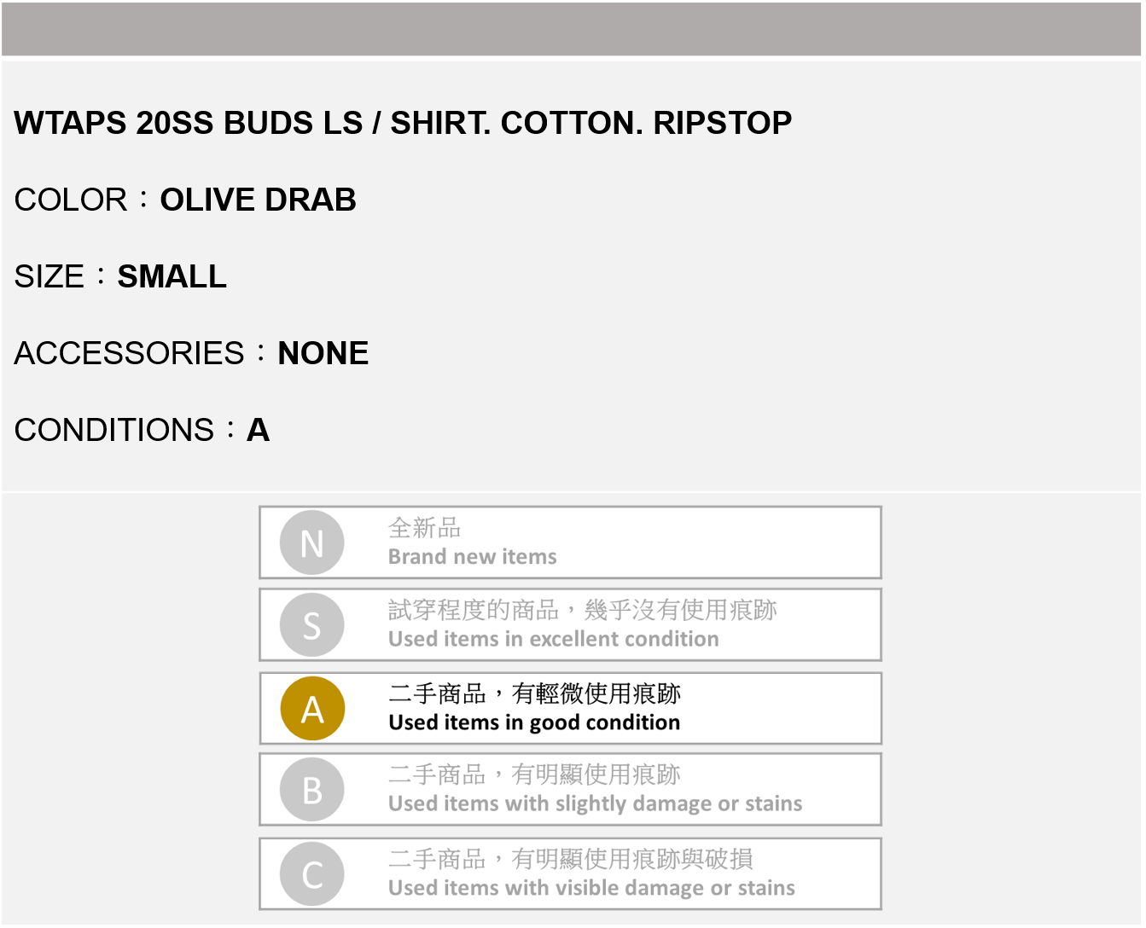
Task: Click the Chinese text in the C row
Action: click(570, 859)
